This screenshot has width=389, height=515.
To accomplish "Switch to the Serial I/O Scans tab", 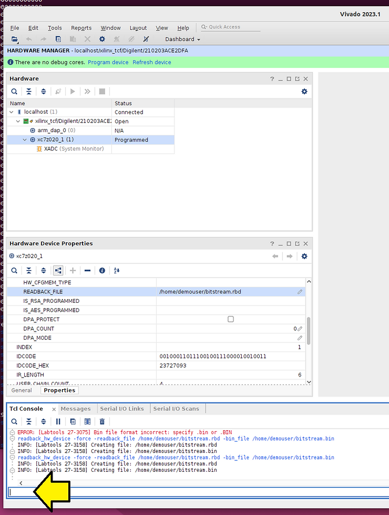I will tap(176, 409).
